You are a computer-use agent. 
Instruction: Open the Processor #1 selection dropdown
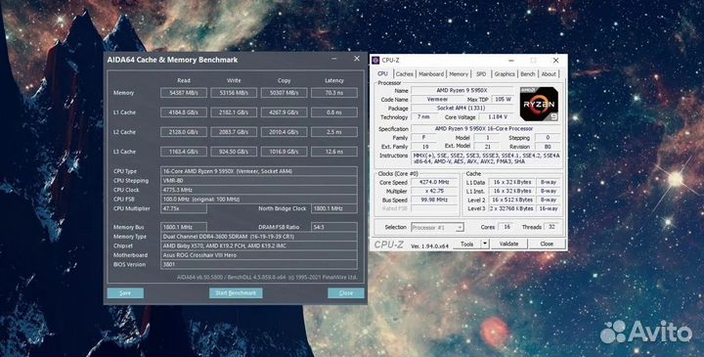click(x=437, y=227)
